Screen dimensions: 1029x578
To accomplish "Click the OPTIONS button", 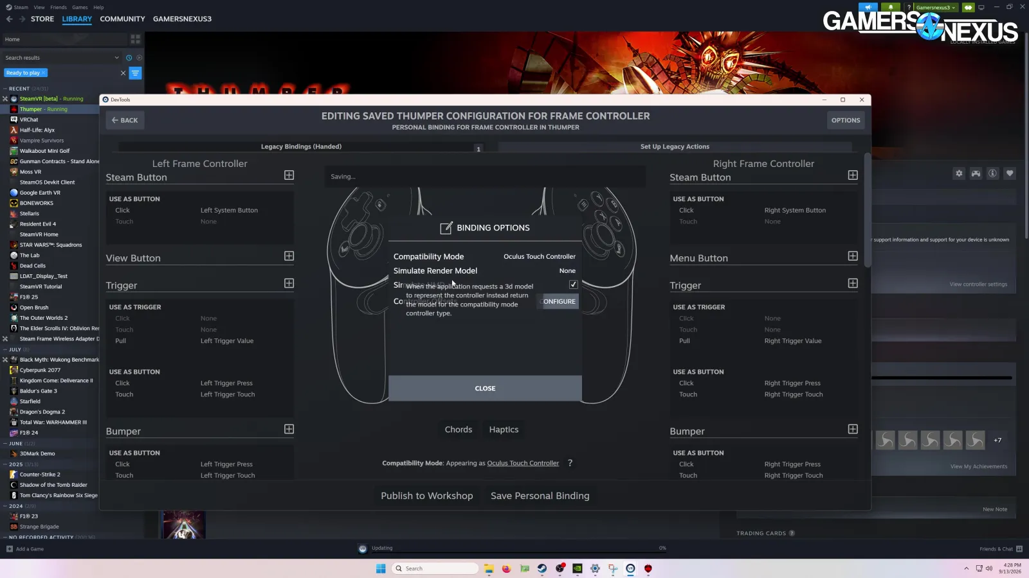I will [846, 120].
